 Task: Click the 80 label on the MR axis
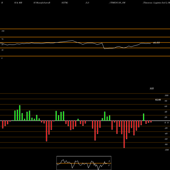pos(166,101)
